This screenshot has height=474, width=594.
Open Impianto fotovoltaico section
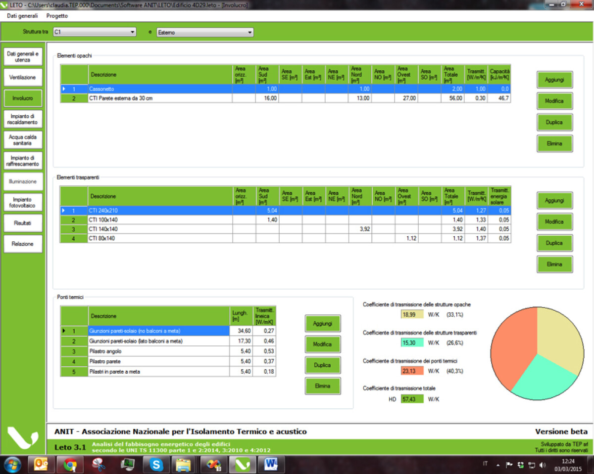[x=23, y=202]
